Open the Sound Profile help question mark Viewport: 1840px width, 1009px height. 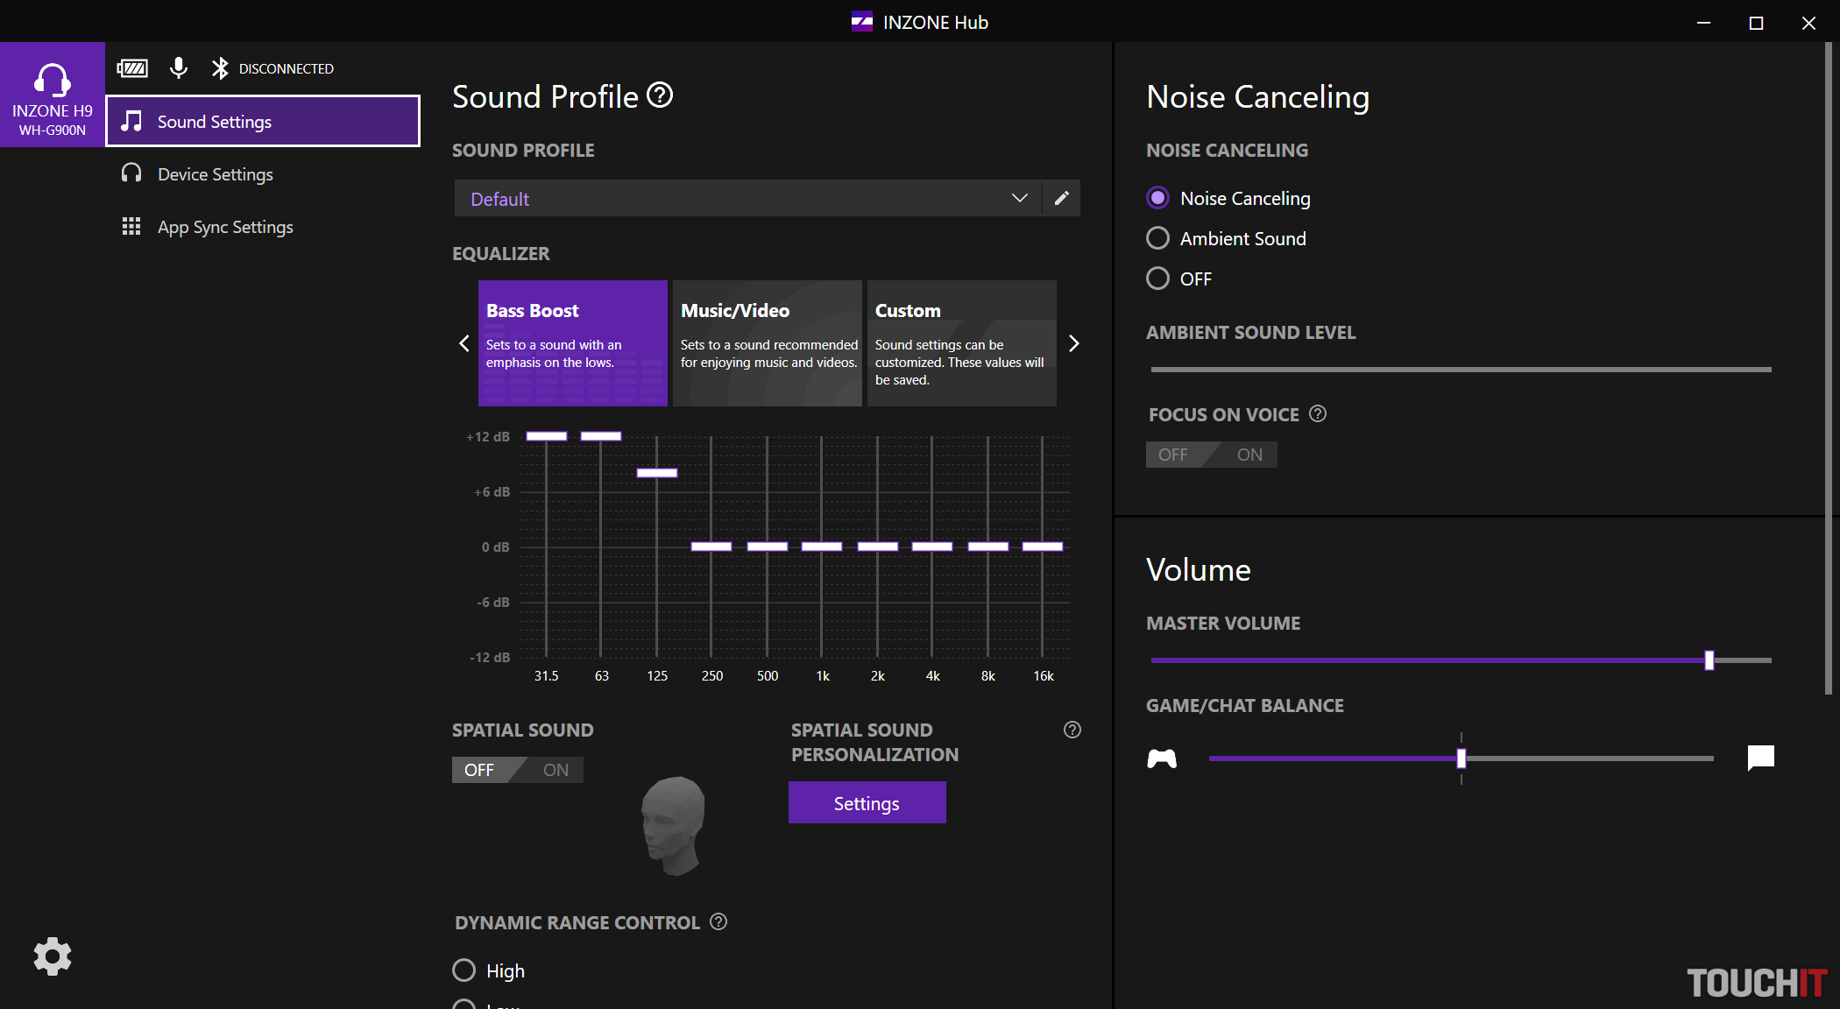click(x=660, y=95)
